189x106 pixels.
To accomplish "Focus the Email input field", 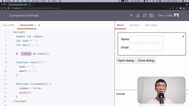I will [x=146, y=47].
